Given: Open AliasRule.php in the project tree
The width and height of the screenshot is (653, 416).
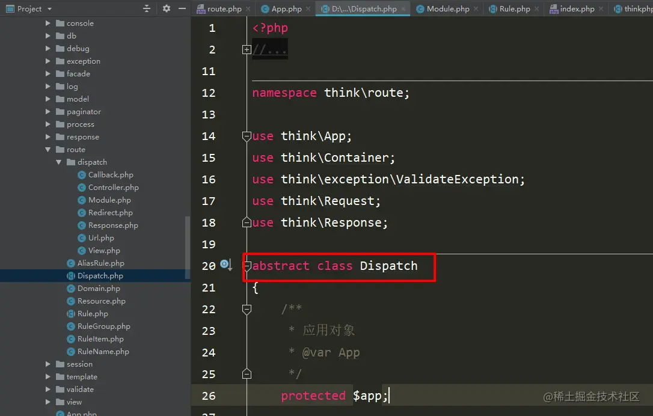Looking at the screenshot, I should pos(101,263).
